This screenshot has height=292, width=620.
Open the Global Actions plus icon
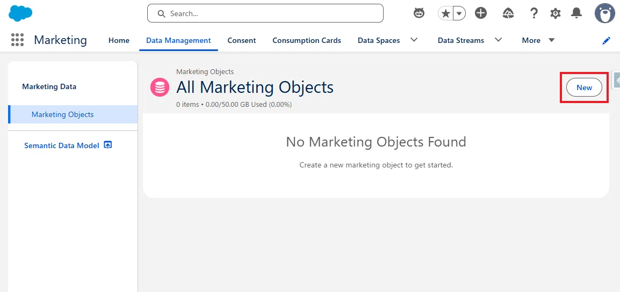click(481, 13)
